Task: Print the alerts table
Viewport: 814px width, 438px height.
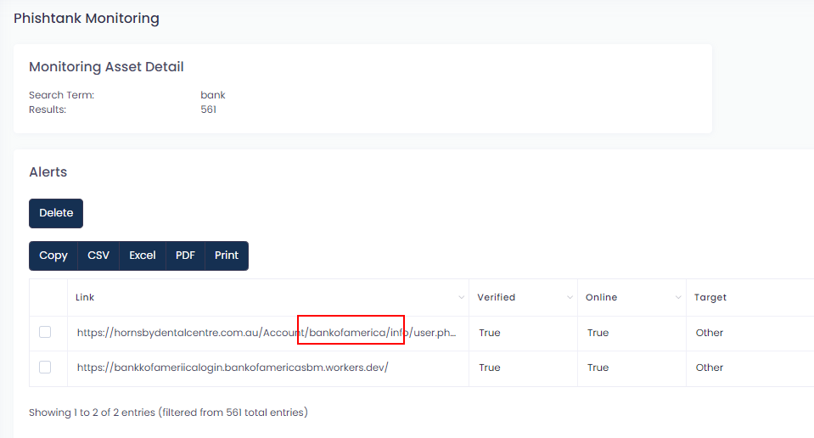Action: click(x=227, y=255)
